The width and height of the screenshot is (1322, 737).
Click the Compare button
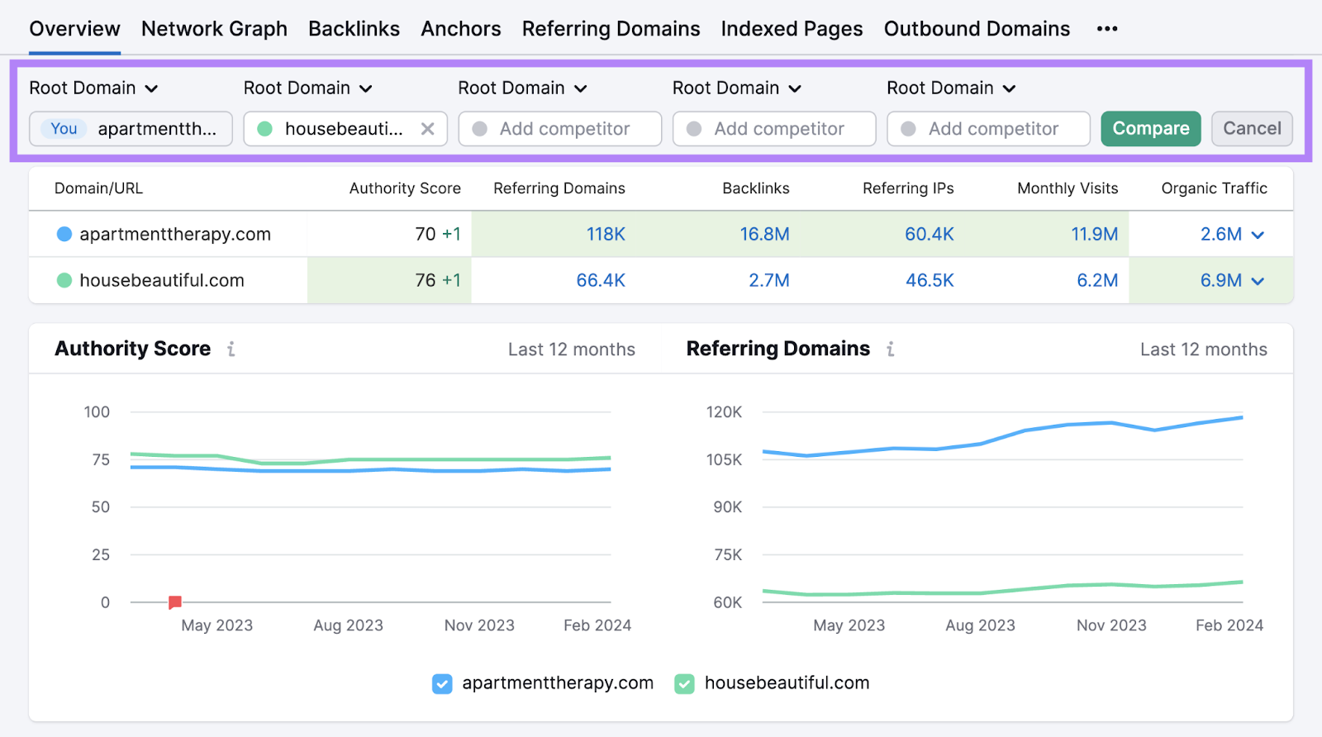coord(1150,129)
